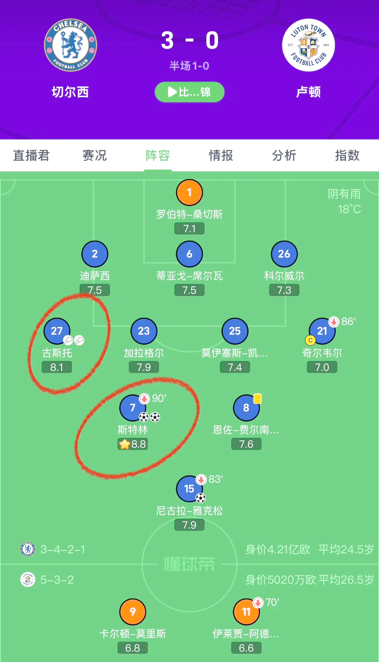This screenshot has width=379, height=662.
Task: Open the truncated 比...锦 video button label
Action: click(x=189, y=92)
